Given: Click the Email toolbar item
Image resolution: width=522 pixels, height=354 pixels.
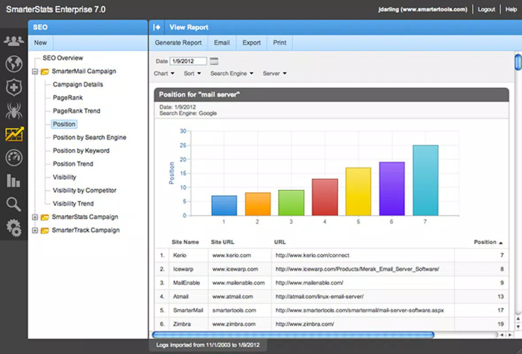Looking at the screenshot, I should pyautogui.click(x=222, y=42).
